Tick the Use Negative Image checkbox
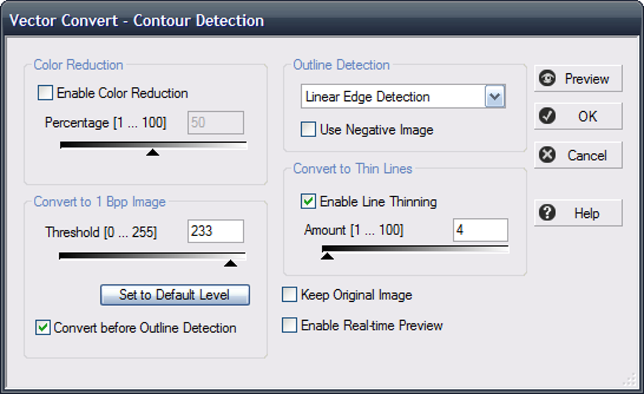This screenshot has height=394, width=644. click(308, 130)
